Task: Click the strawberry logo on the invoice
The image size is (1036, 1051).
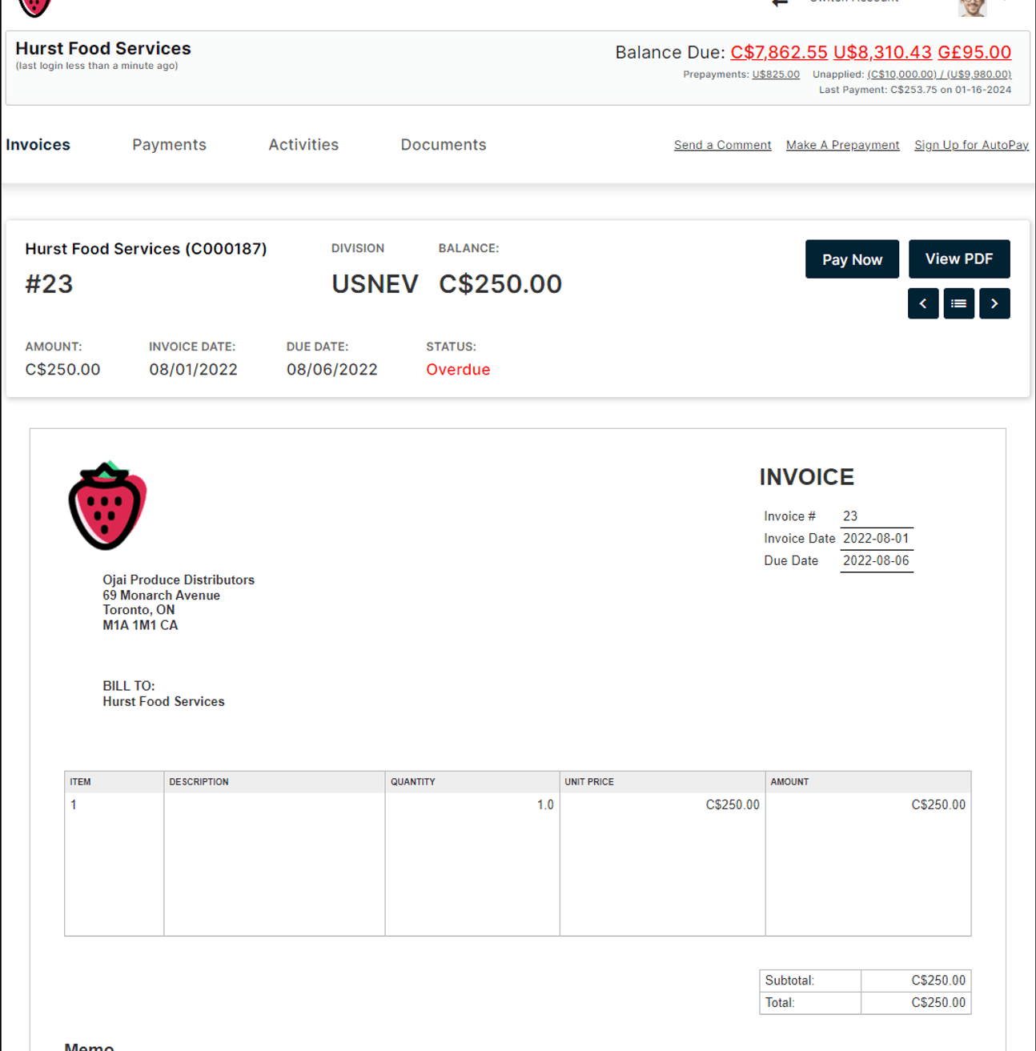Action: coord(107,505)
